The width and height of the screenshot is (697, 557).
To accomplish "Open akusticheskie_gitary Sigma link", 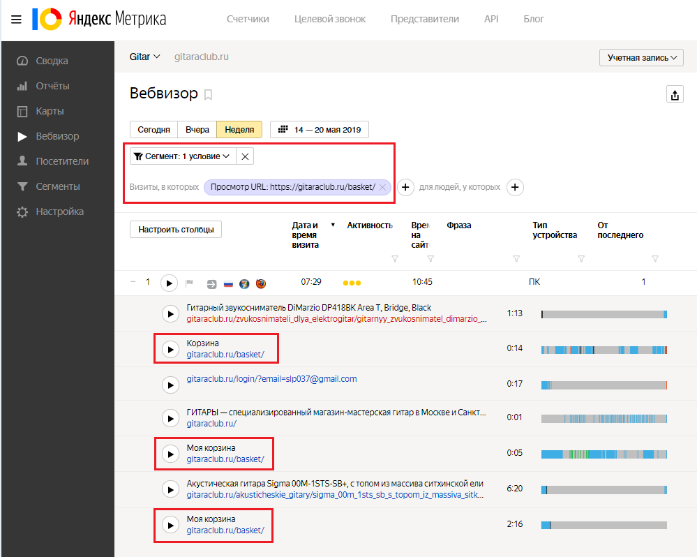I will pos(335,495).
